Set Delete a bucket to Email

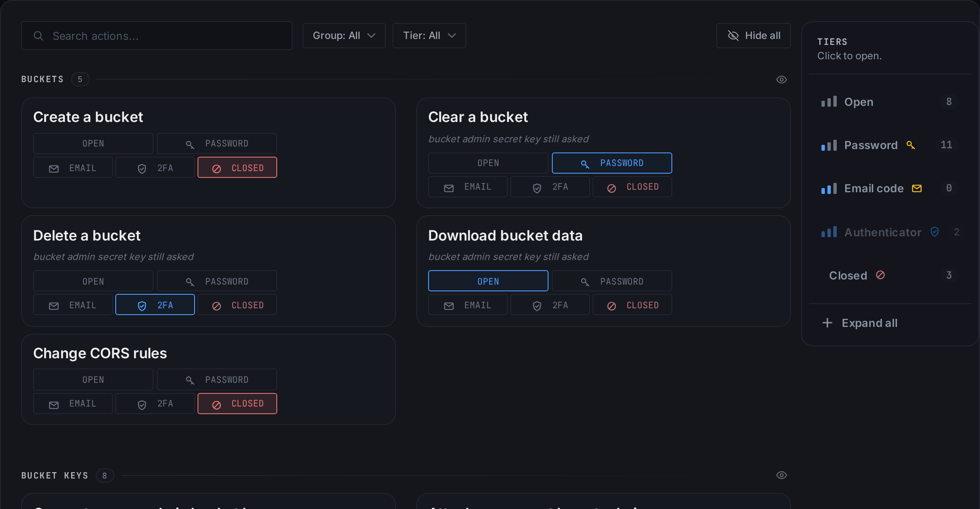click(x=73, y=305)
